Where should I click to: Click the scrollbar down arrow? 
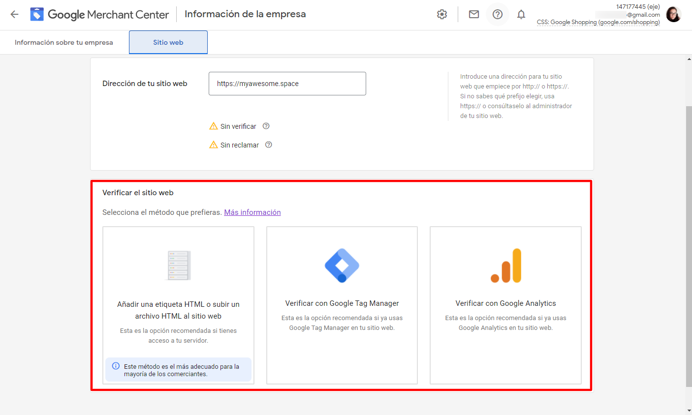coord(689,411)
